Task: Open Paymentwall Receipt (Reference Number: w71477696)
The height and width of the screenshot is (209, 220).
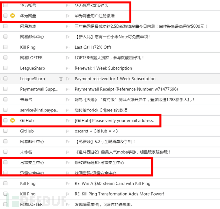Action: [x=126, y=89]
